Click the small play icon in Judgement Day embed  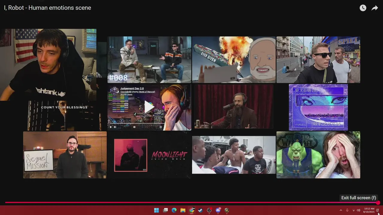pyautogui.click(x=111, y=127)
